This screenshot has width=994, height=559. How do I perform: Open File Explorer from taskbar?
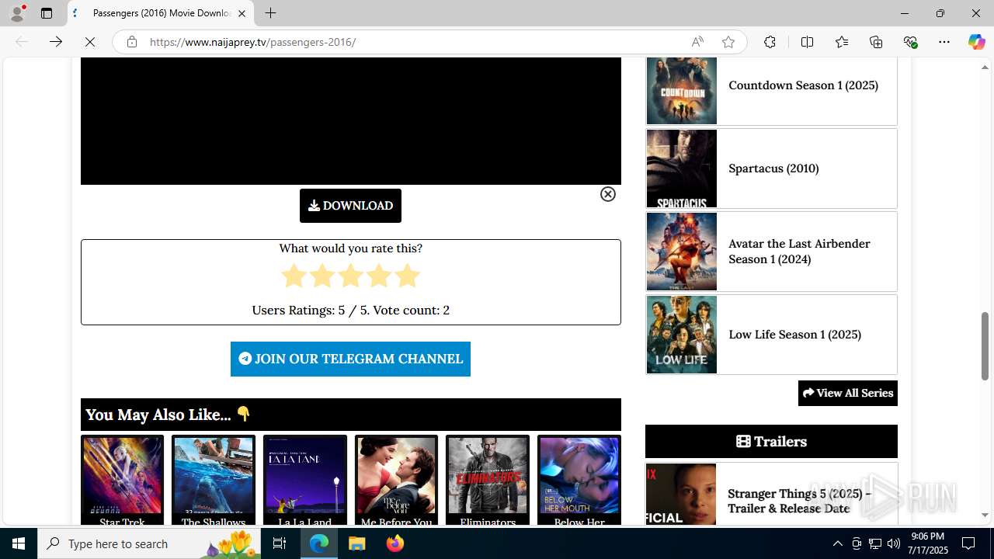(357, 543)
